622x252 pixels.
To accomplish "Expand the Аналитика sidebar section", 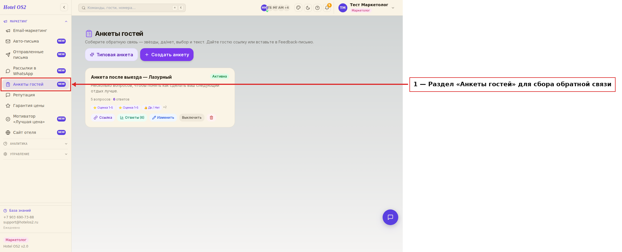I will click(36, 144).
